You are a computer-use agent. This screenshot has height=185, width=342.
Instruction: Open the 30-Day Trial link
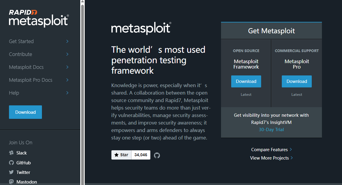271,129
